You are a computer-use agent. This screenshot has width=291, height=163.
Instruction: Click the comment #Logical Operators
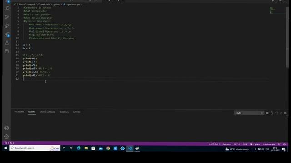pyautogui.click(x=41, y=35)
